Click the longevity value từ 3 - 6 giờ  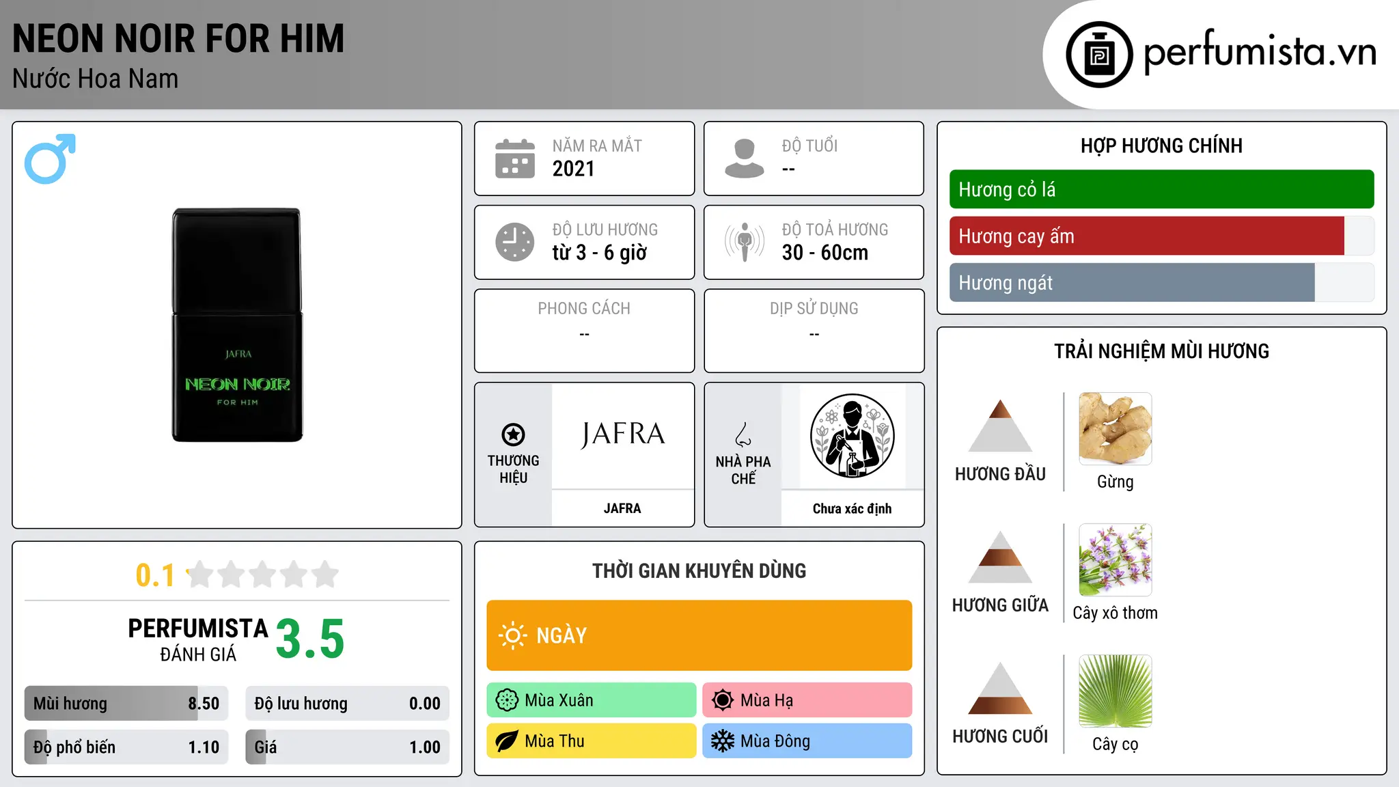tap(599, 253)
